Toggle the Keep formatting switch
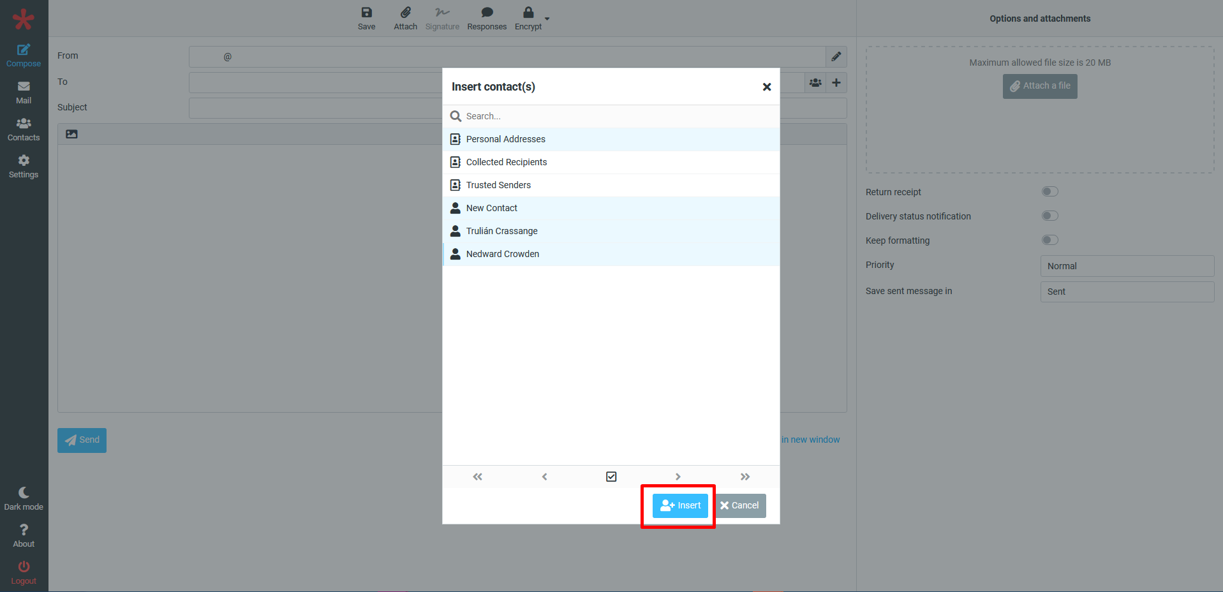This screenshot has width=1223, height=592. click(x=1049, y=241)
